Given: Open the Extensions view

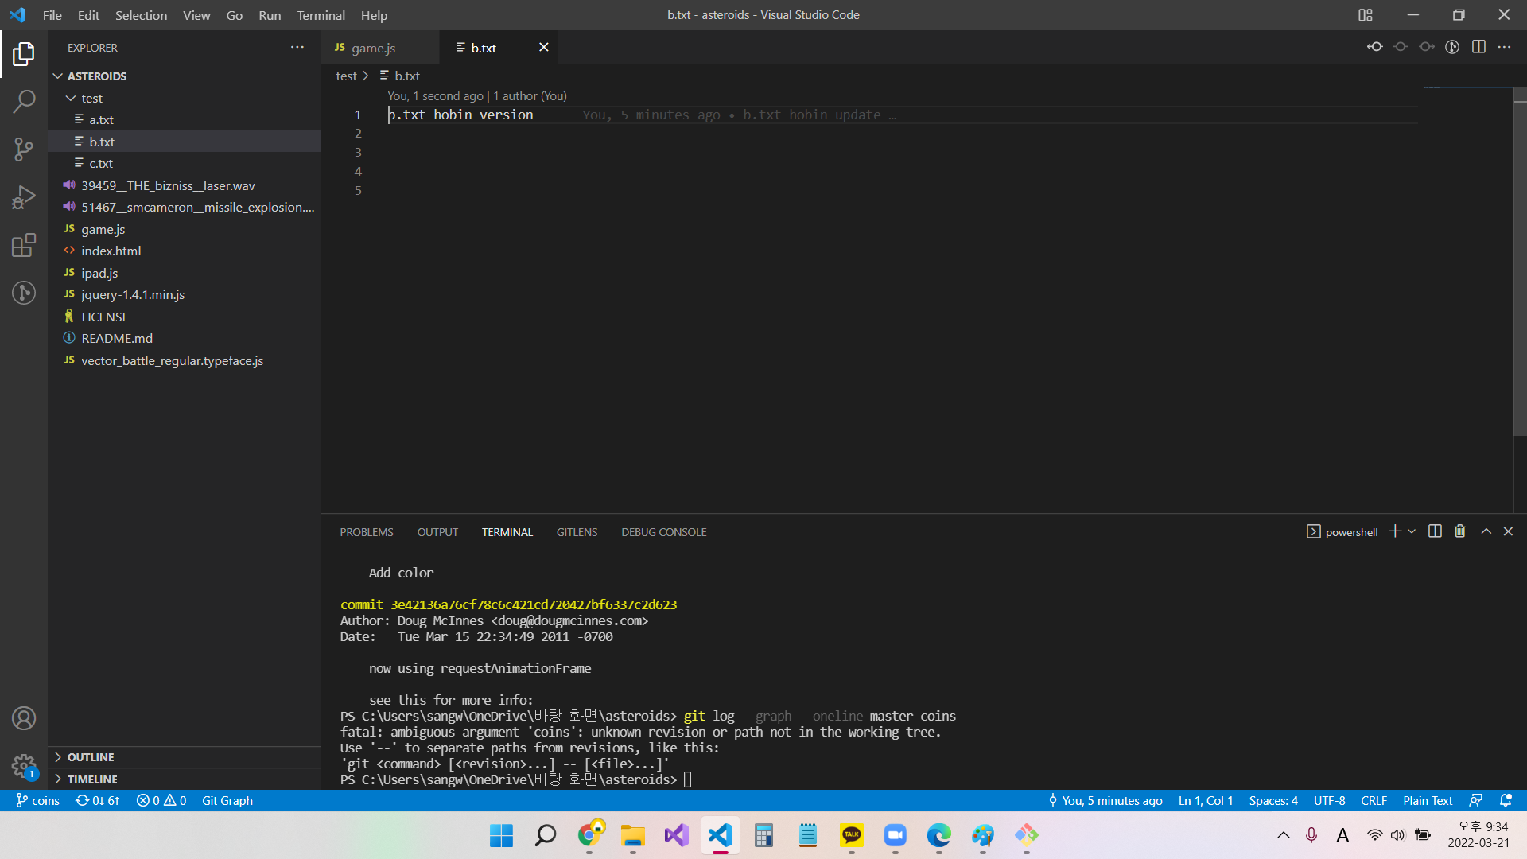Looking at the screenshot, I should pyautogui.click(x=24, y=245).
